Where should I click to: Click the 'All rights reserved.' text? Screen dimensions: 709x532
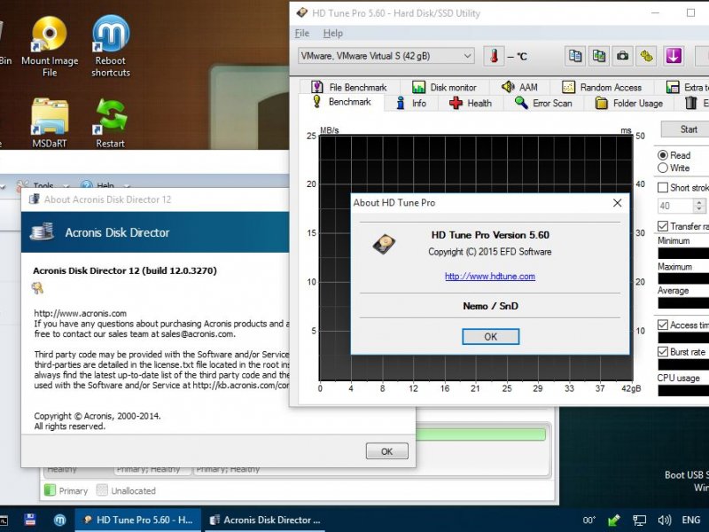(70, 426)
